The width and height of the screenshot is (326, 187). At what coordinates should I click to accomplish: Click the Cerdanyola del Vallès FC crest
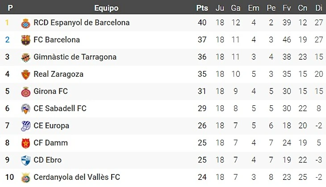[25, 178]
